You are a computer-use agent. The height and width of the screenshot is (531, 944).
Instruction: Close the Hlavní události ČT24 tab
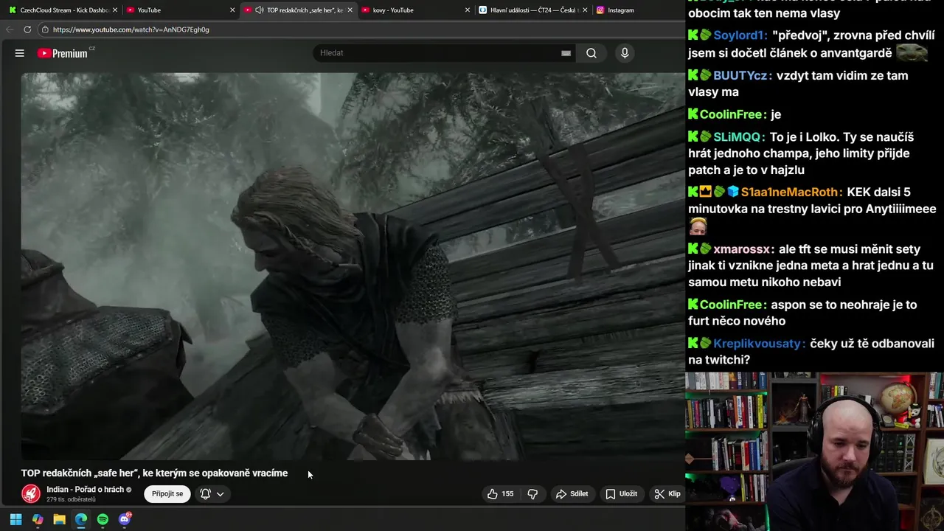point(585,10)
